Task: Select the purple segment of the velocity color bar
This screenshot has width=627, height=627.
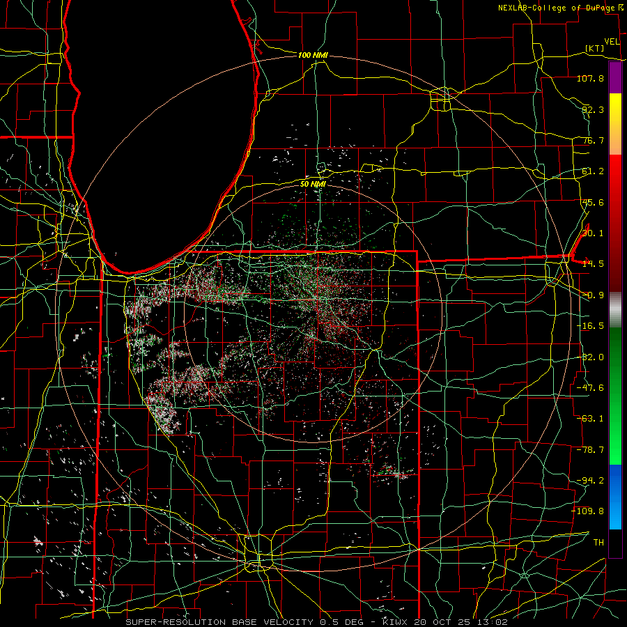Action: click(615, 77)
